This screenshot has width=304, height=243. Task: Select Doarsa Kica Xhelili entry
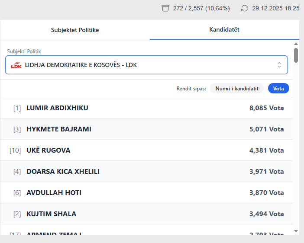[146, 171]
